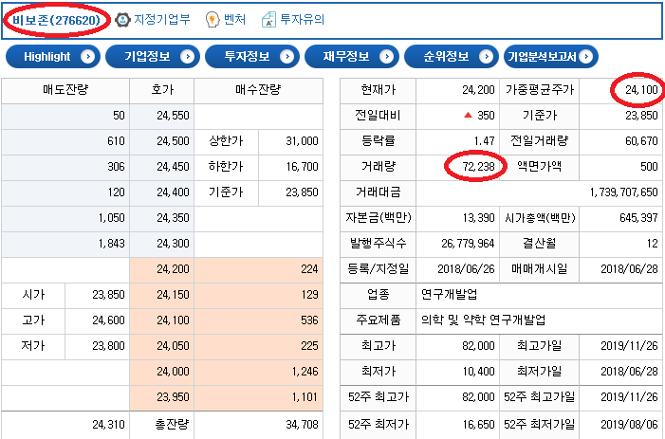Screen dimensions: 665x439
Task: Click the 고가 value 24,600
Action: point(108,320)
